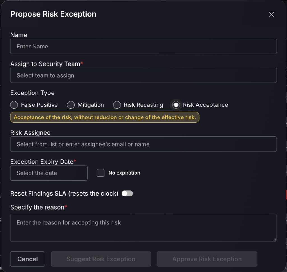Close the Propose Risk Exception dialog
Image resolution: width=287 pixels, height=272 pixels.
[271, 15]
